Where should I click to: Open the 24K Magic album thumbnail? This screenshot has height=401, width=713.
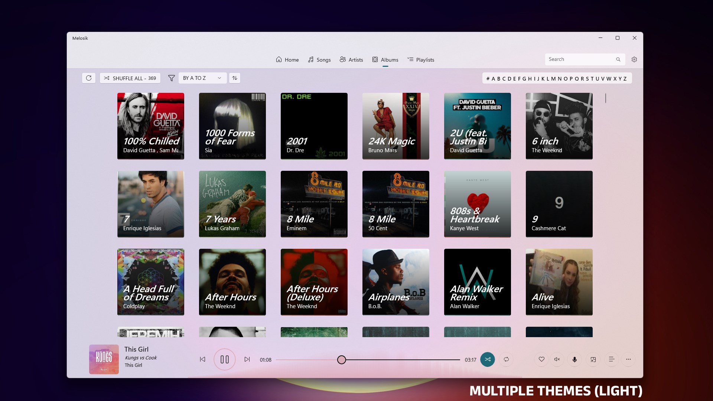(395, 126)
